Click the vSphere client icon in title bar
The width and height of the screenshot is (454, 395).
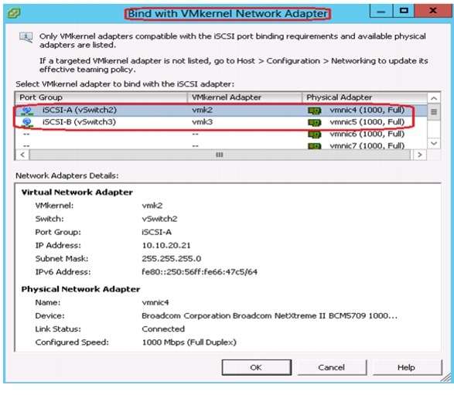(x=14, y=12)
